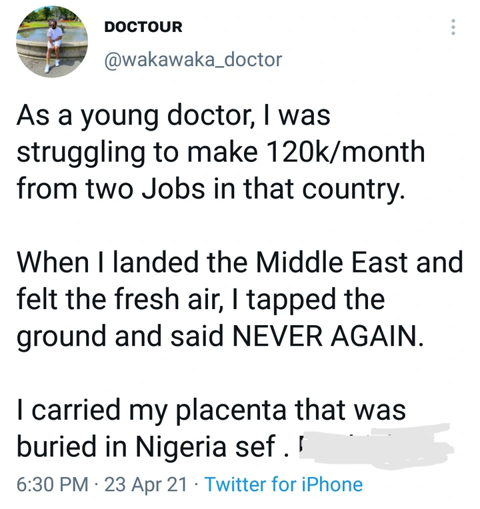Viewport: 480px width, 509px height.
Task: Click the "Middle East" words in the tweet
Action: tap(332, 262)
